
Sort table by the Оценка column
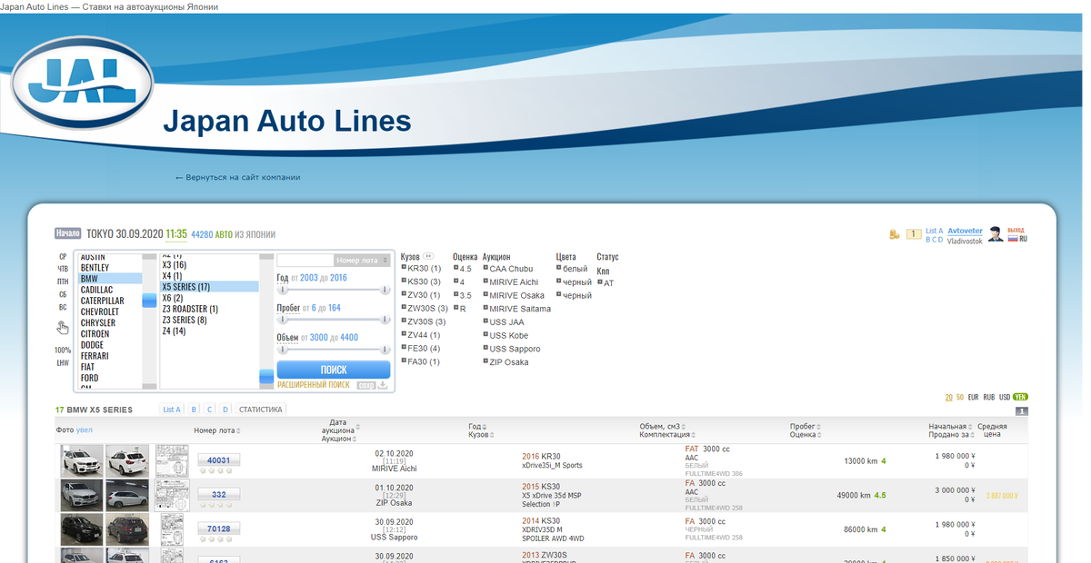tap(805, 435)
